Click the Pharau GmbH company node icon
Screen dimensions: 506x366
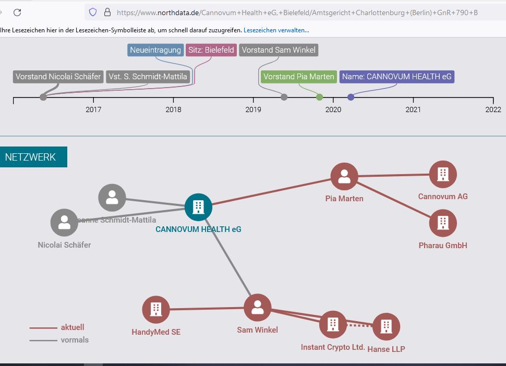click(x=443, y=223)
